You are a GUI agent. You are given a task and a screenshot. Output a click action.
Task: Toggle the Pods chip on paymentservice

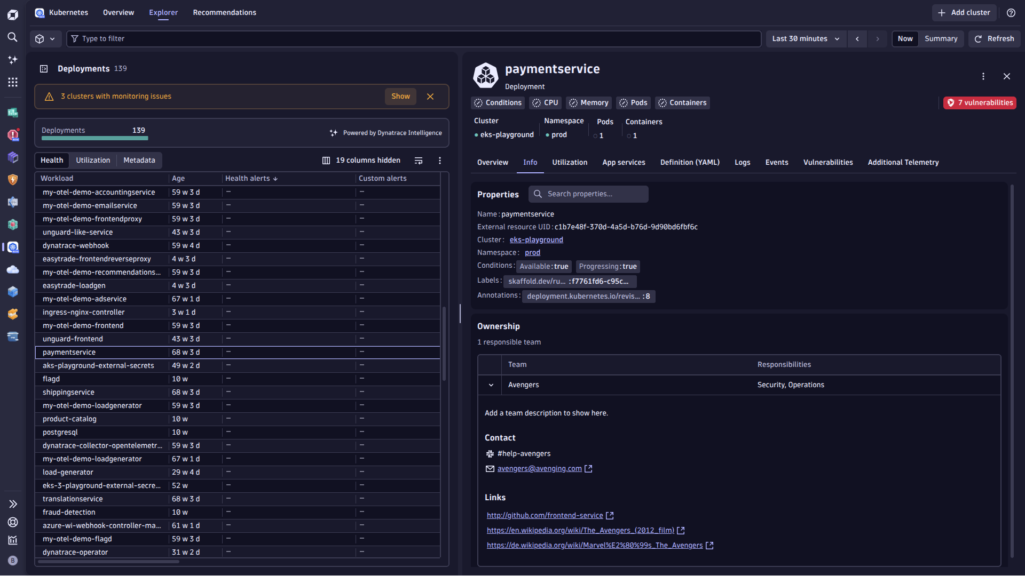(x=633, y=102)
